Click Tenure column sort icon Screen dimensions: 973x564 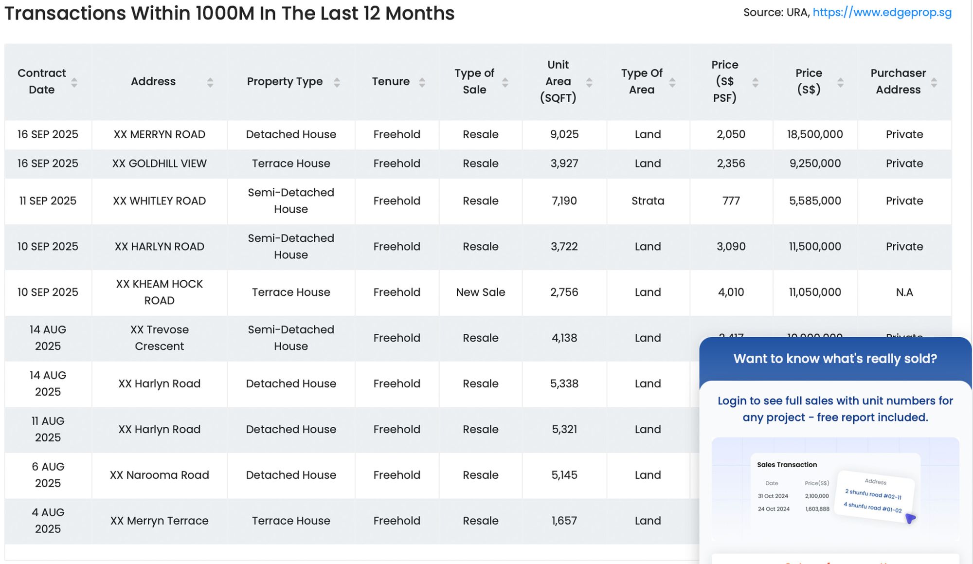tap(422, 82)
